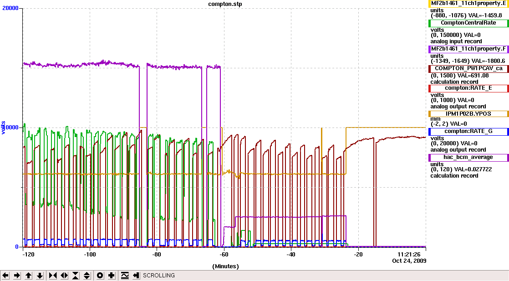509x281 pixels.
Task: Select the MF2b1461_11ch1property.E curve legend
Action: pyautogui.click(x=468, y=4)
